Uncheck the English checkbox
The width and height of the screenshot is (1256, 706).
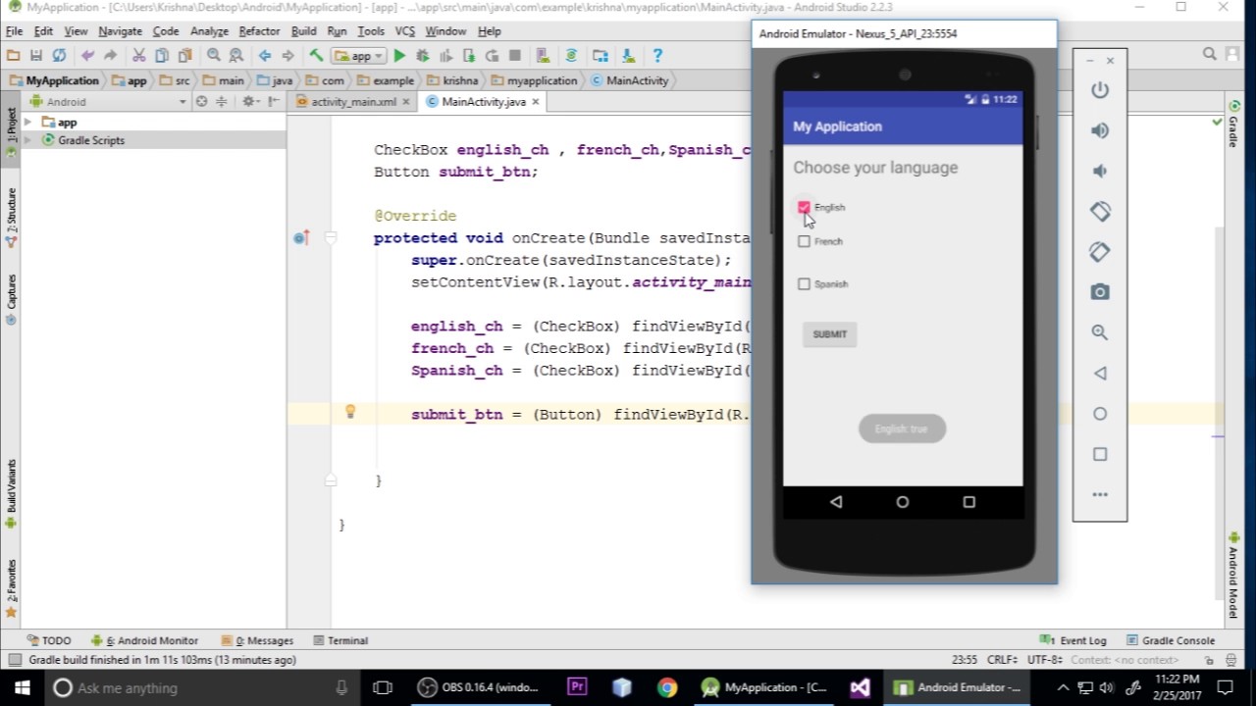pos(804,207)
